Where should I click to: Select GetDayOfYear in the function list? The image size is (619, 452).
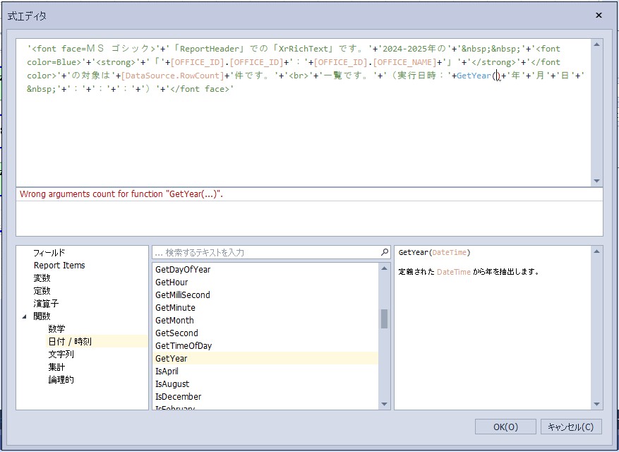(x=183, y=270)
